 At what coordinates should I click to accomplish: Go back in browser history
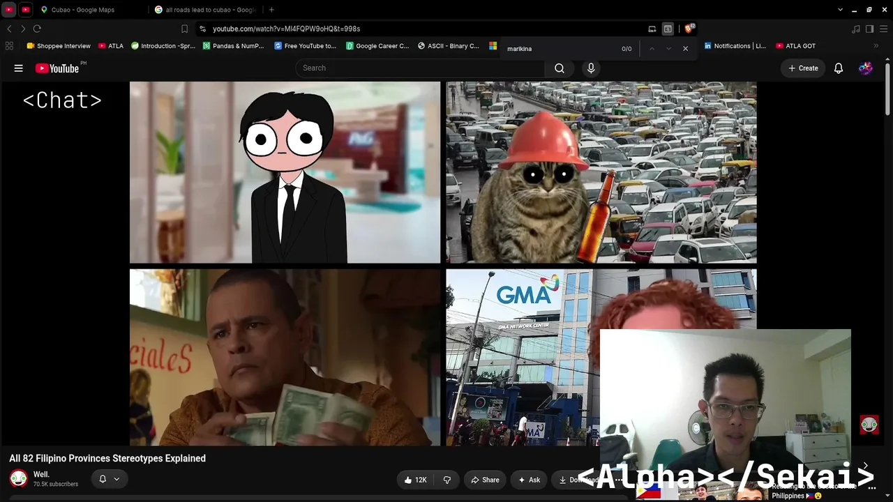click(9, 29)
